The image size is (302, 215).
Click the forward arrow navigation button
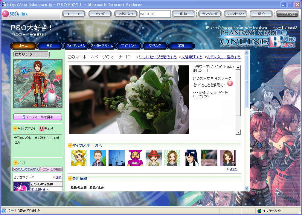[79, 14]
